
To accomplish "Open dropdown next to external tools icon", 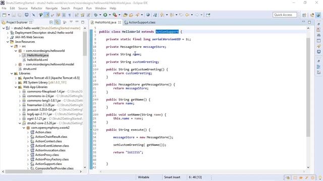I will coord(119,15).
